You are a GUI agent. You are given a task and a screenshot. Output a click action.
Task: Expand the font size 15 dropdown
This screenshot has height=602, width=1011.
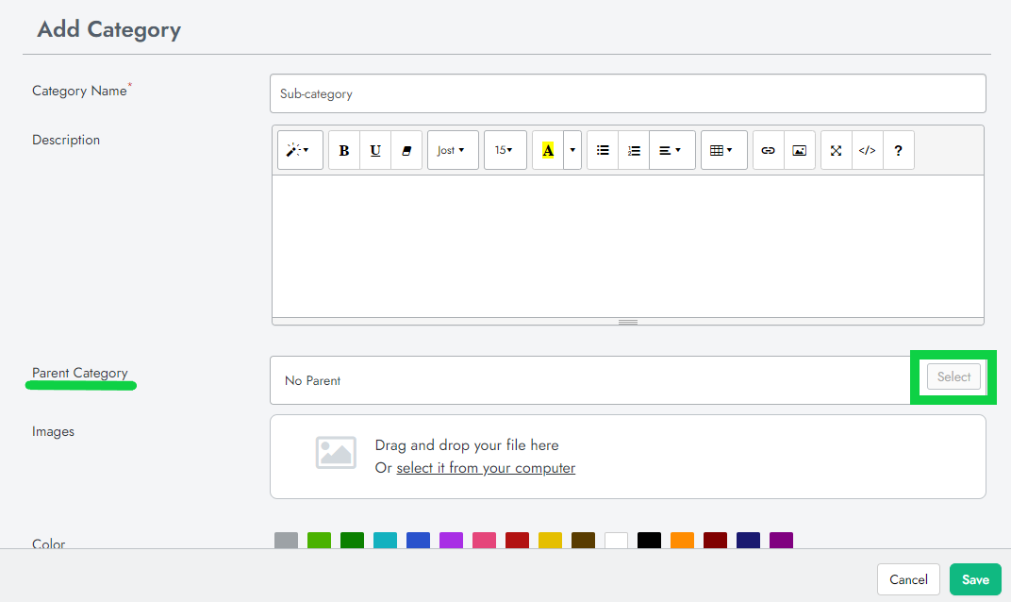click(505, 150)
